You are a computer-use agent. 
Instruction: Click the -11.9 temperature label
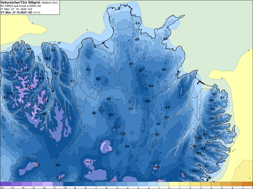coord(36,165)
